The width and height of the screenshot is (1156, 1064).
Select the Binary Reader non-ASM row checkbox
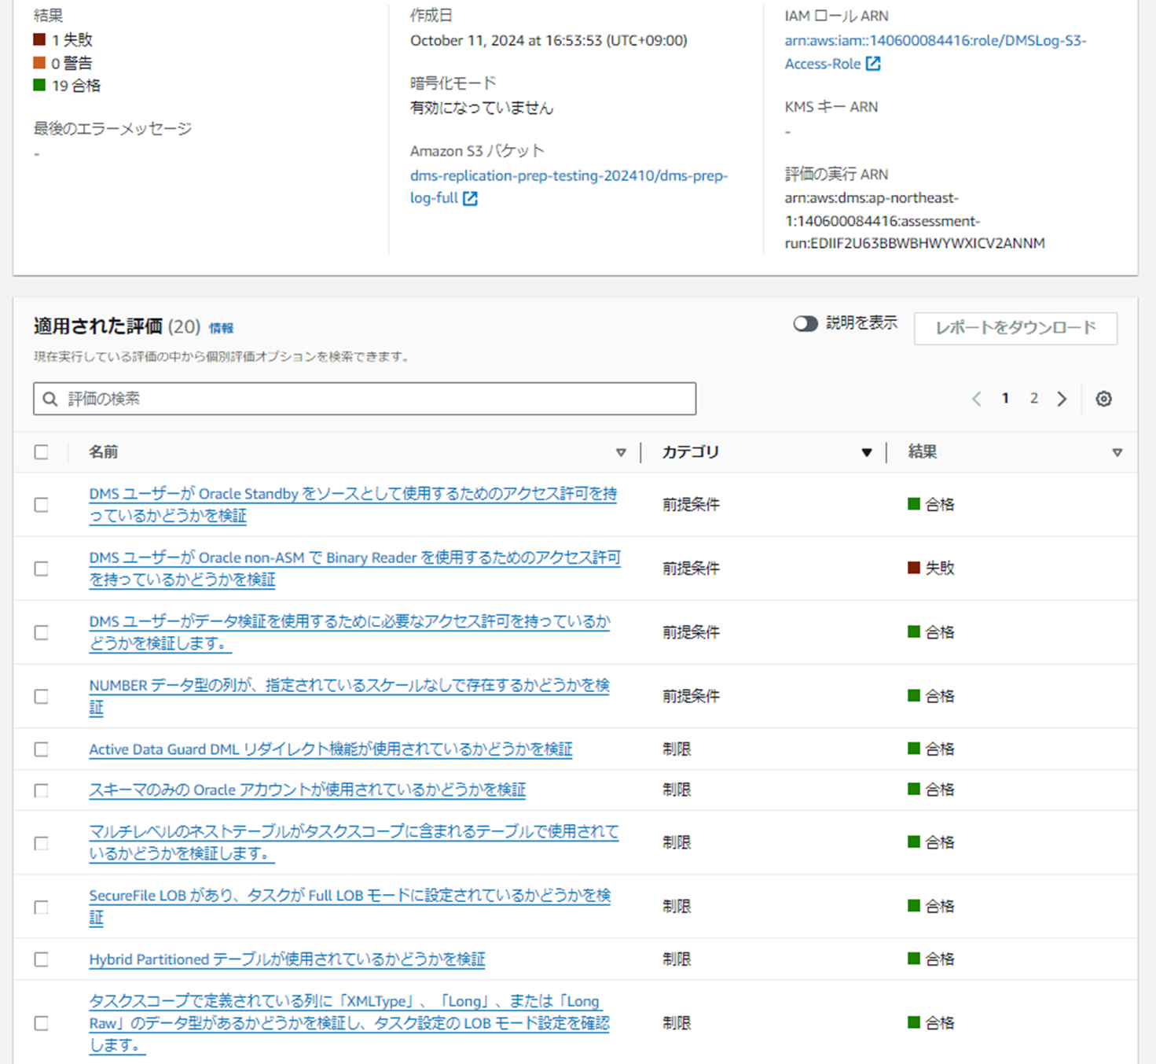(x=42, y=569)
